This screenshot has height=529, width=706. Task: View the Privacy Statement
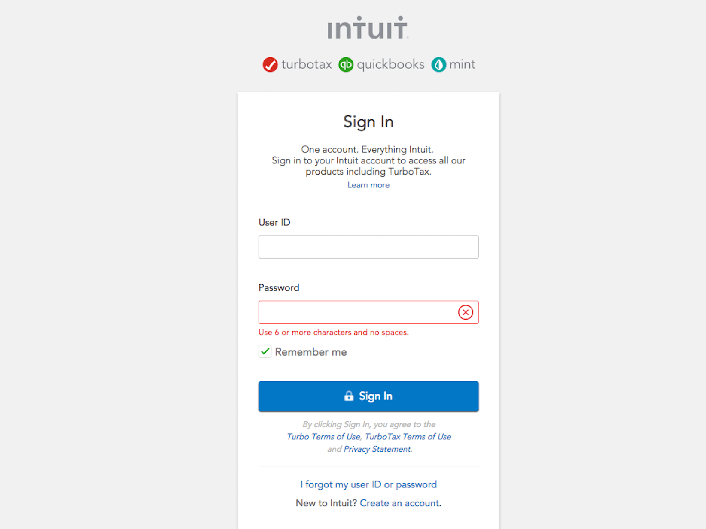pyautogui.click(x=377, y=449)
